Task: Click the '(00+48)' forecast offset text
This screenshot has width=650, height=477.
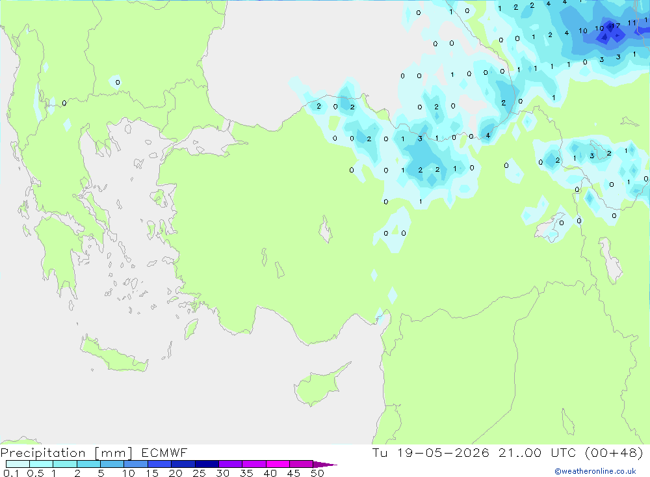Action: (614, 452)
